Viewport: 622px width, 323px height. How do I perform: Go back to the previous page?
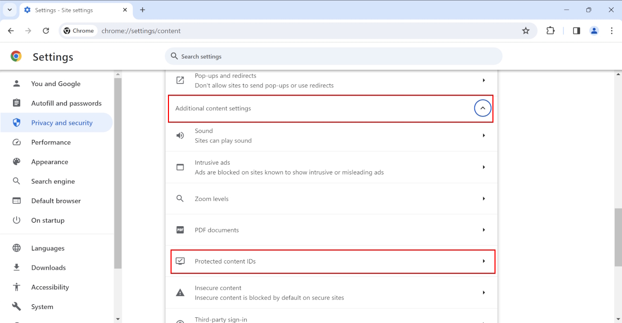[11, 31]
